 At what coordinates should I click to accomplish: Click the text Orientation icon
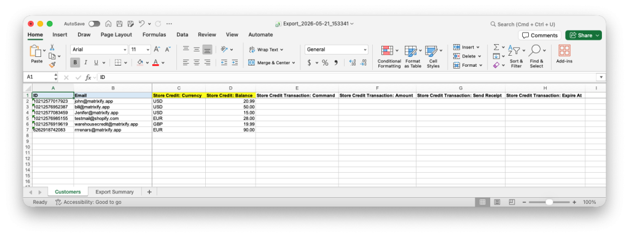(224, 49)
